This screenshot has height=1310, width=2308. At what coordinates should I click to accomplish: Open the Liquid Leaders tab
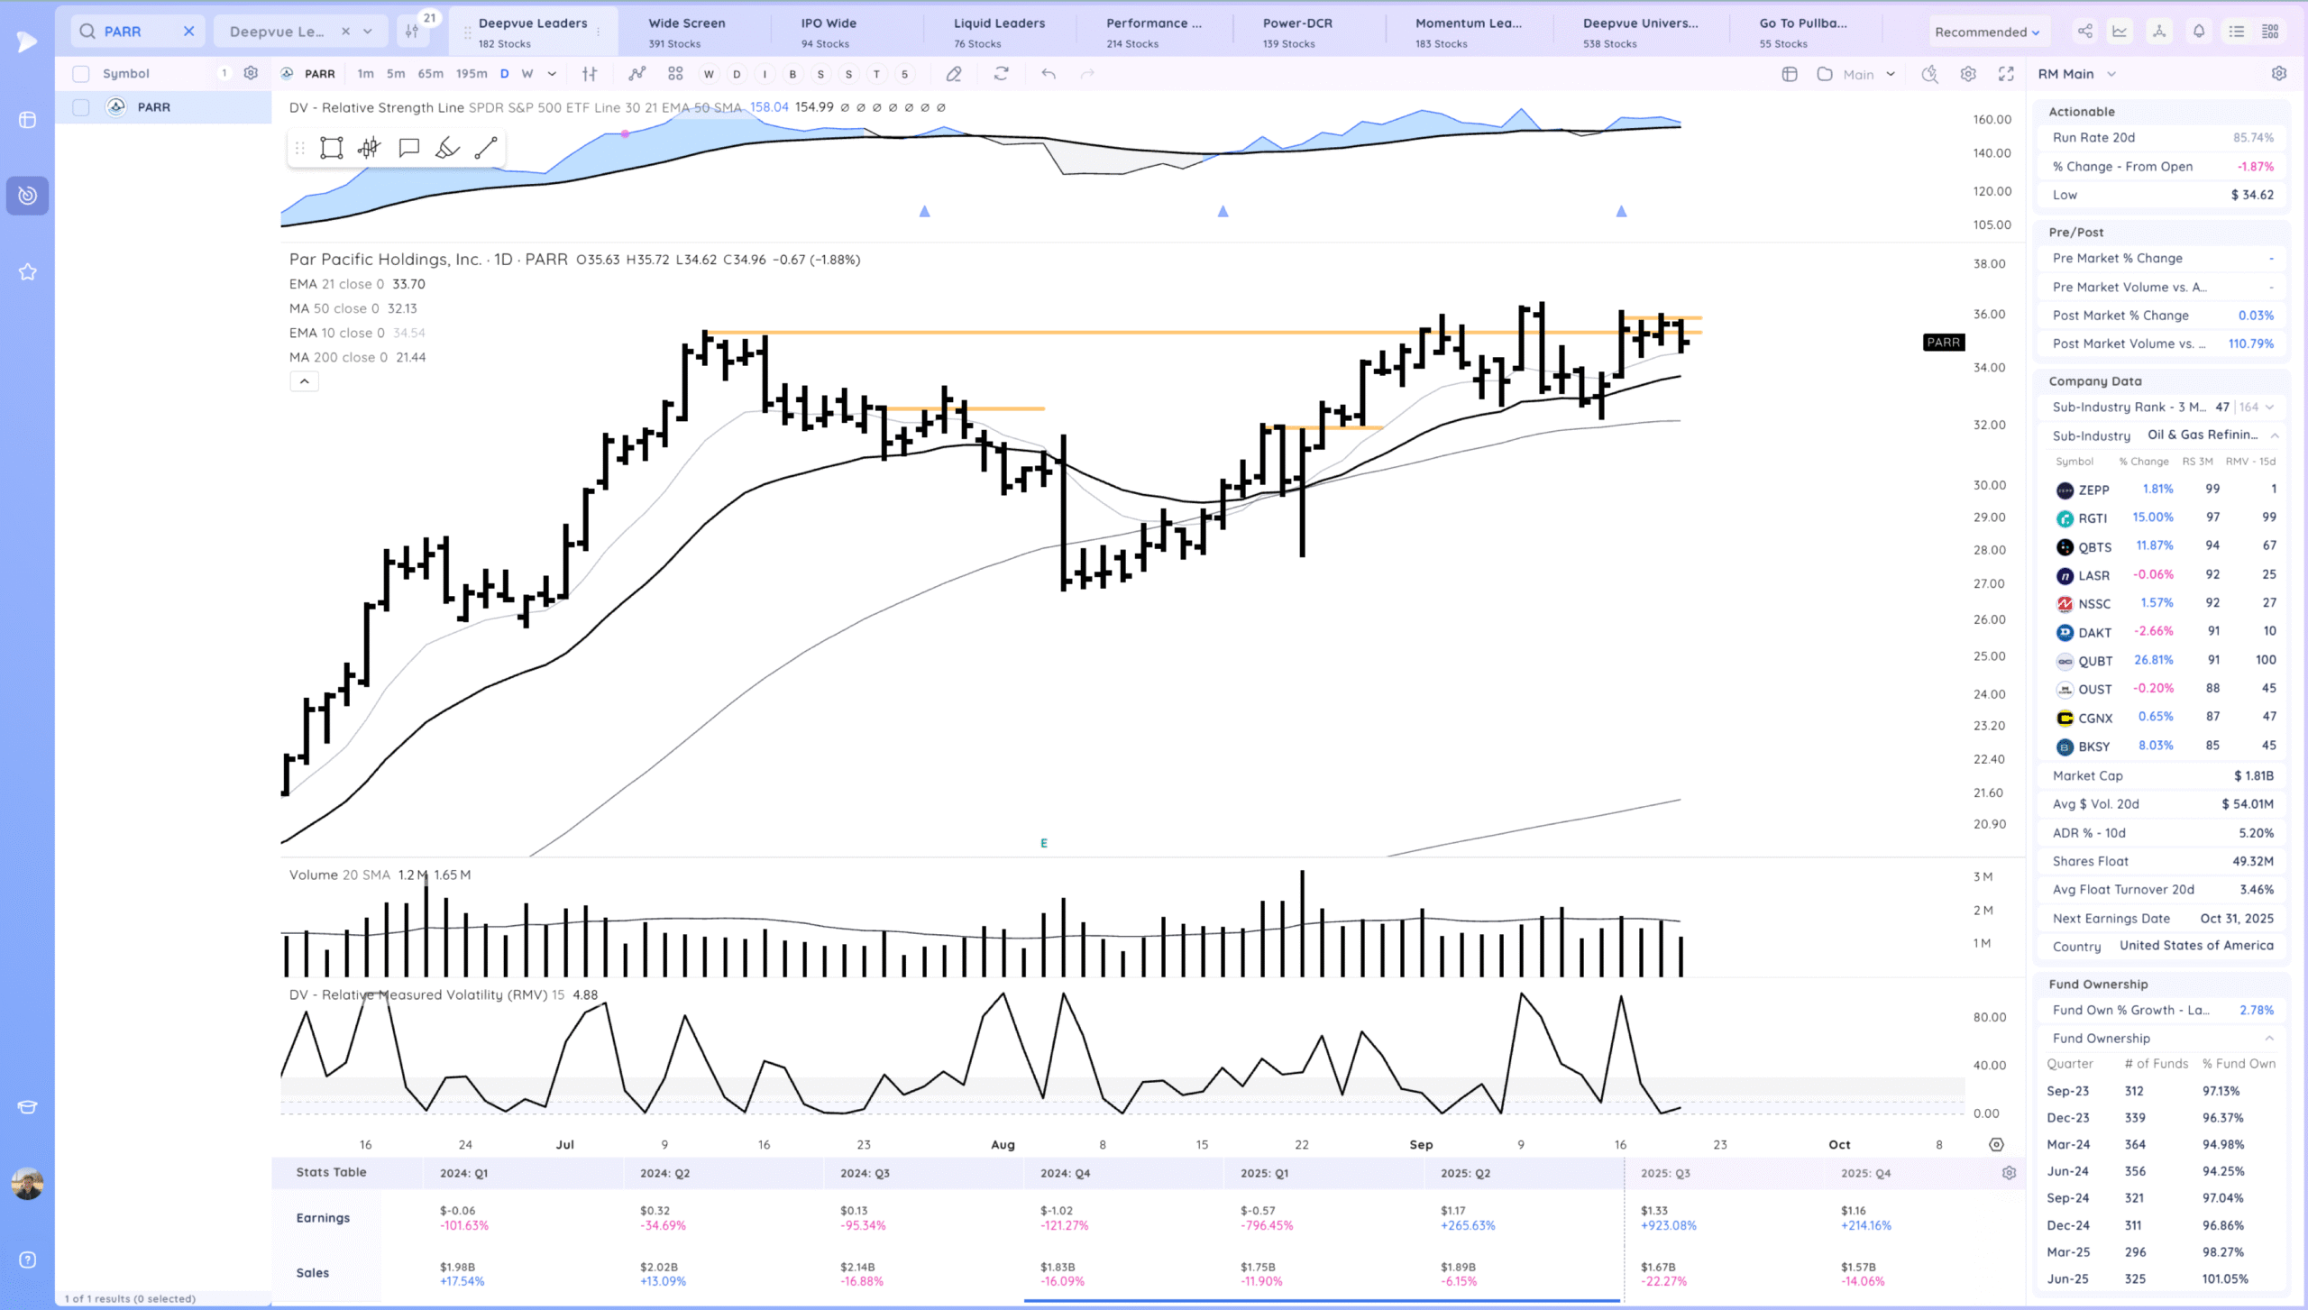(x=999, y=32)
